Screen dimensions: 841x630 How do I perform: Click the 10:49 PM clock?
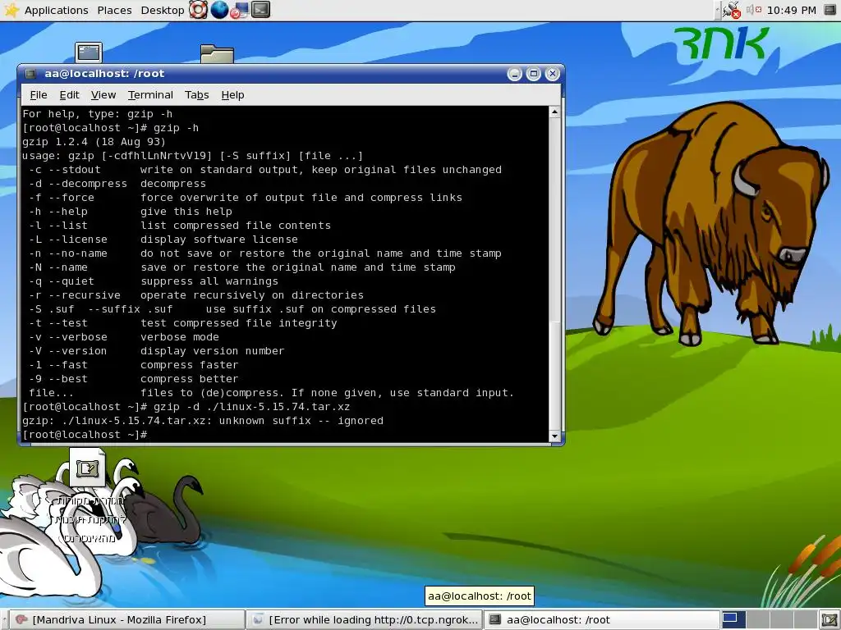791,10
